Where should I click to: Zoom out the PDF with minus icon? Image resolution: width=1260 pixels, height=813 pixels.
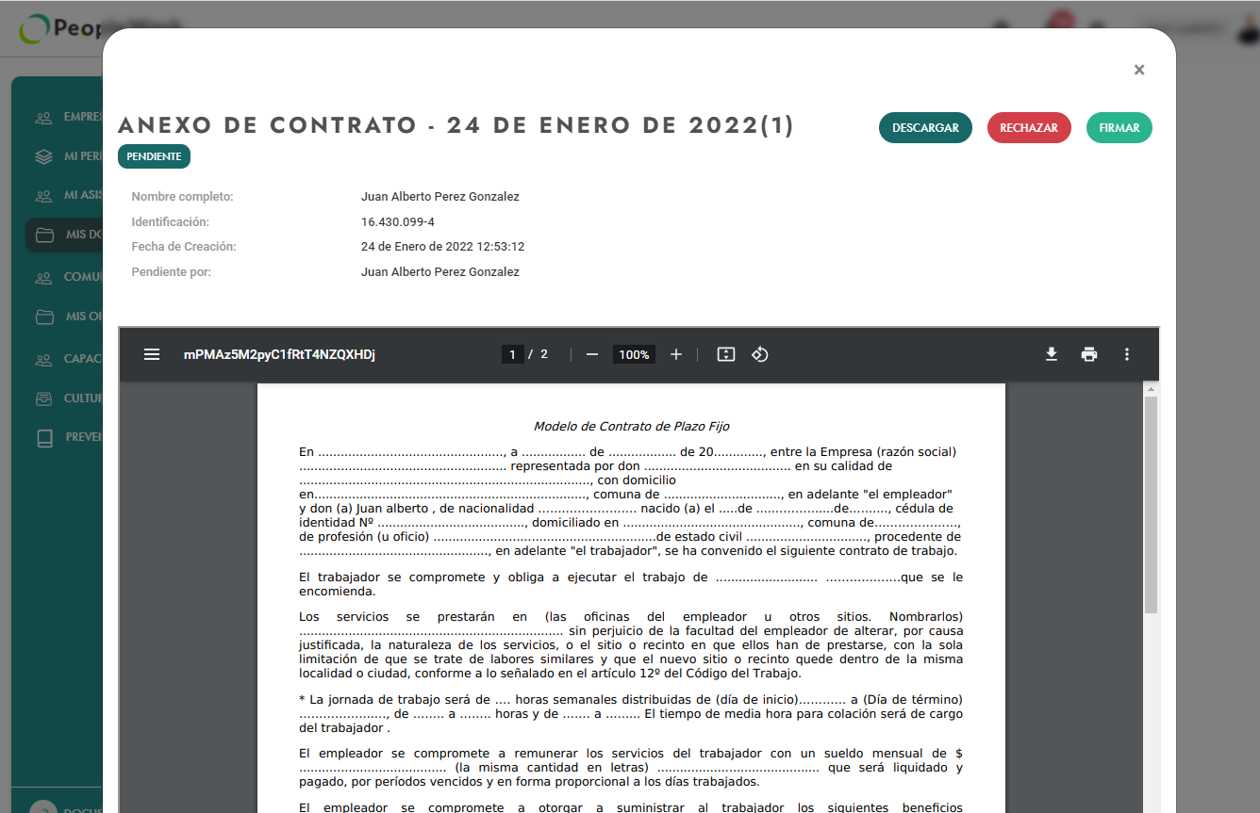click(592, 354)
